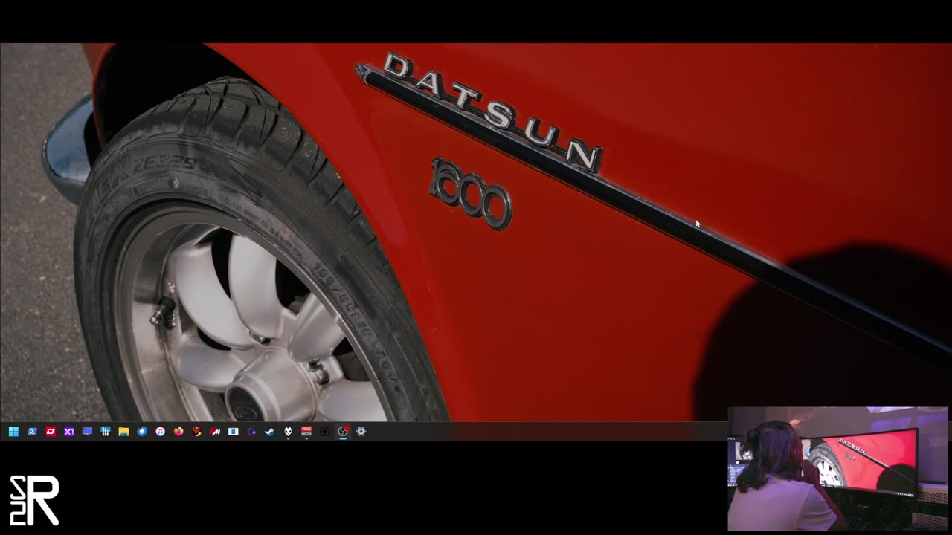Open the mixer bars icon app
952x535 pixels.
[x=105, y=431]
